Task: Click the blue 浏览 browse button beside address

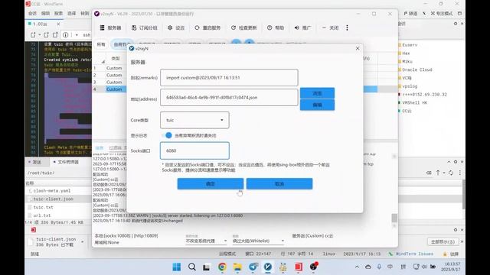Action: 317,93
